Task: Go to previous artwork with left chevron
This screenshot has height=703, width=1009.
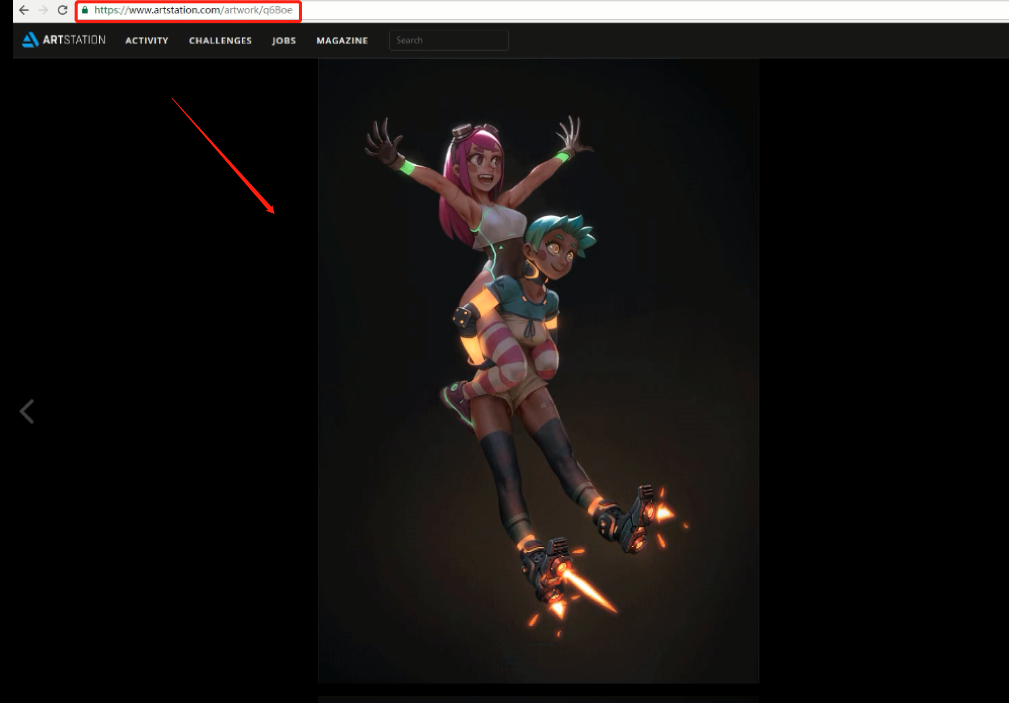Action: 27,411
